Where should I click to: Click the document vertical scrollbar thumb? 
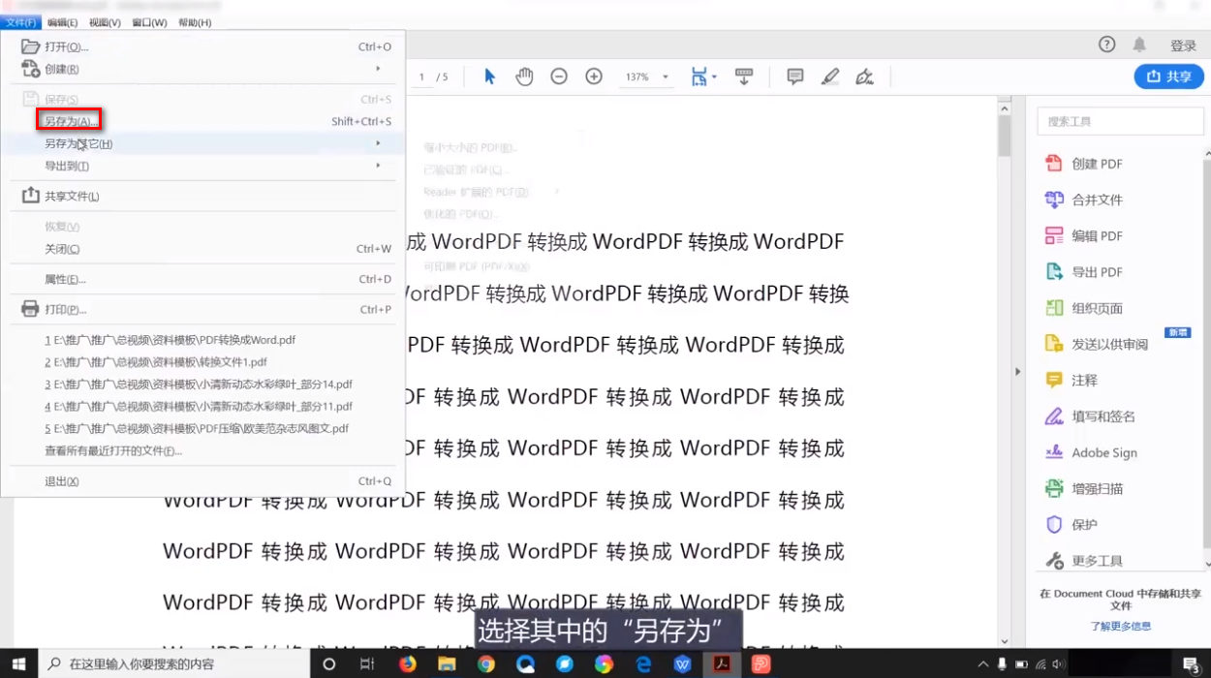(x=1005, y=136)
